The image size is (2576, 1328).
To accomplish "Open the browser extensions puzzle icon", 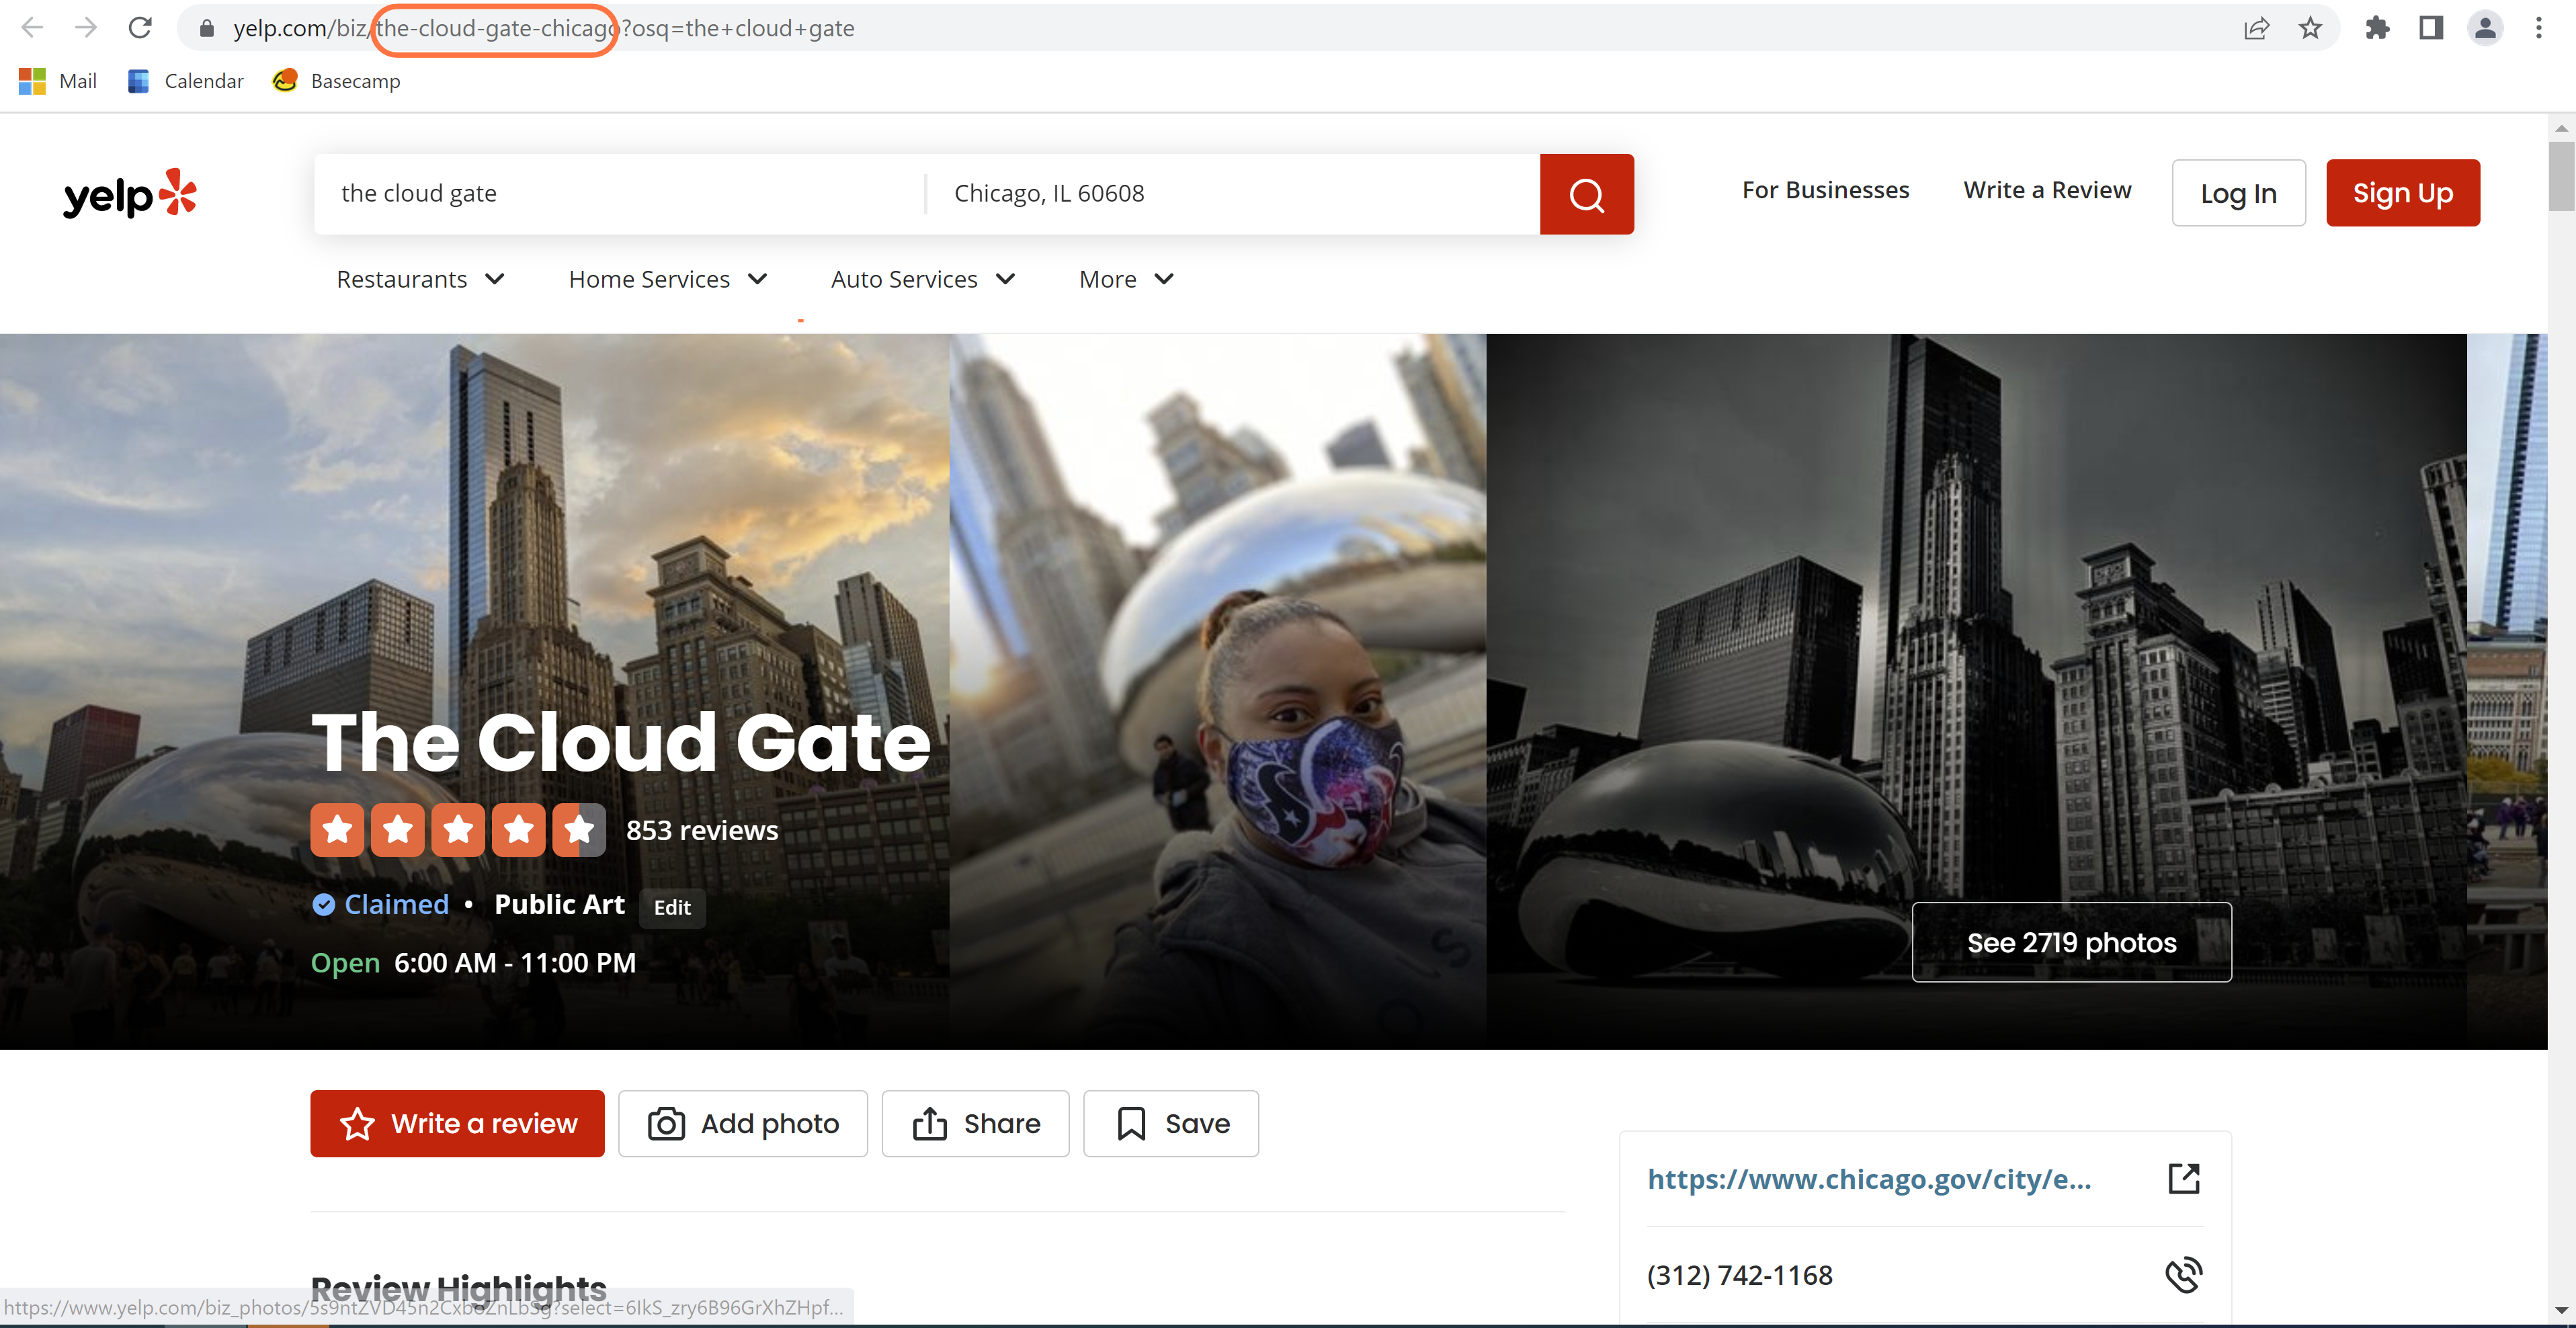I will [2377, 28].
